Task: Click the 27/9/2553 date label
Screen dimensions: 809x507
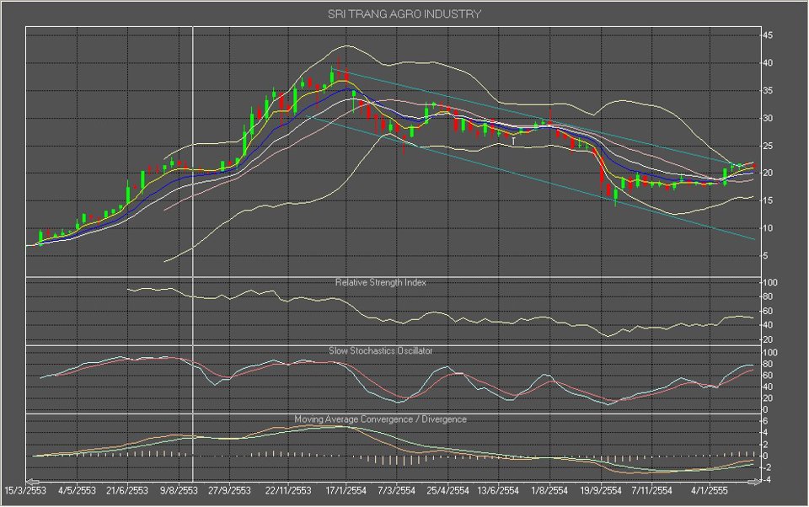Action: click(x=229, y=490)
